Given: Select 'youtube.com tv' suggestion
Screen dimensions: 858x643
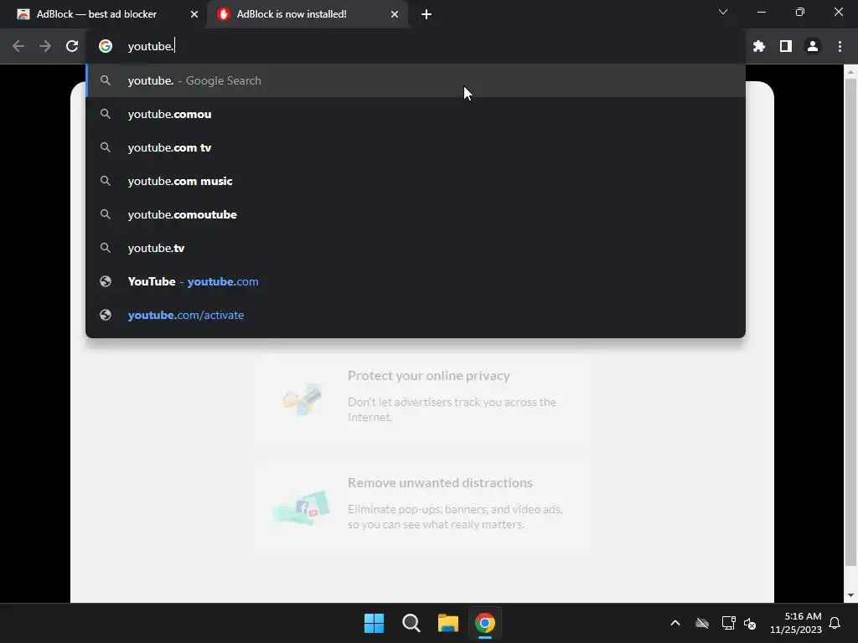Looking at the screenshot, I should click(x=416, y=147).
